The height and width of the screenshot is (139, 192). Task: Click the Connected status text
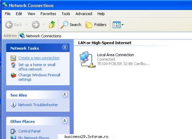106,59
